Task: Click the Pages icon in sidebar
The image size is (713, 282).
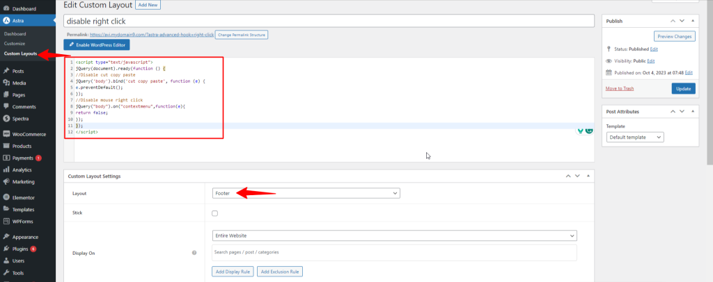Action: point(6,94)
